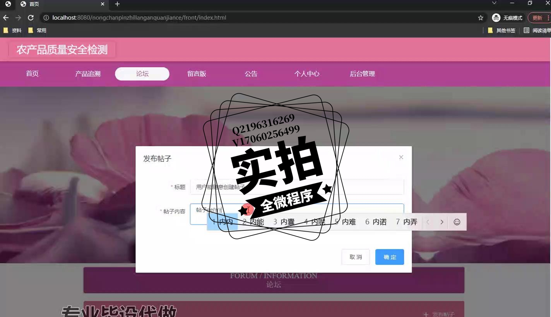The width and height of the screenshot is (551, 317).
Task: Go to 个人中心 navigation item
Action: (x=307, y=74)
